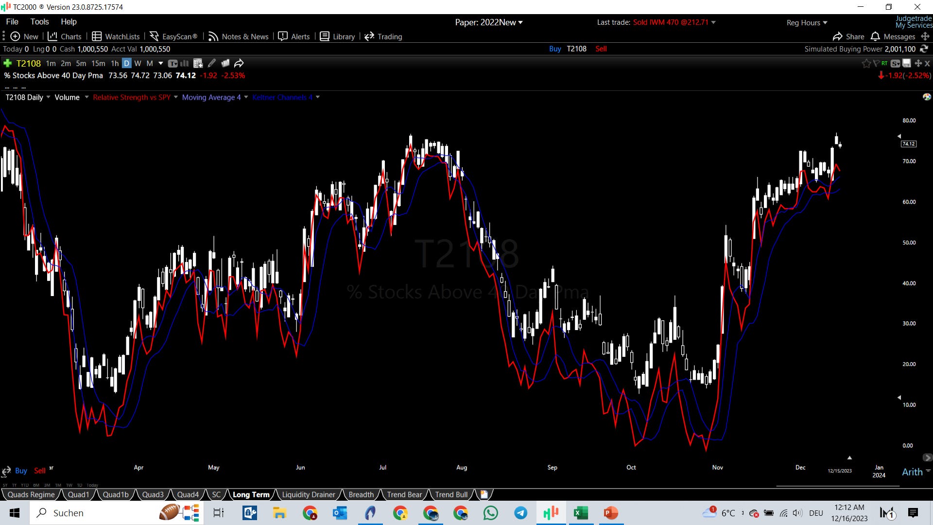
Task: Click the save chart floppy icon
Action: tap(907, 64)
